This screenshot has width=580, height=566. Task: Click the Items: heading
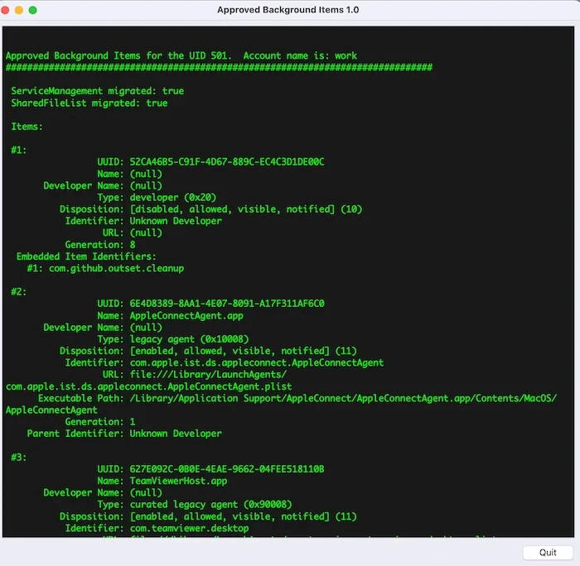click(27, 127)
